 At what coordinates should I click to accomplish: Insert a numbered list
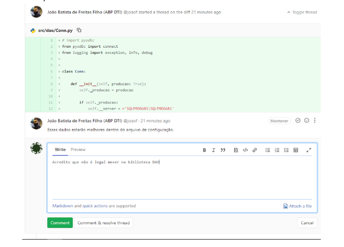(277, 150)
